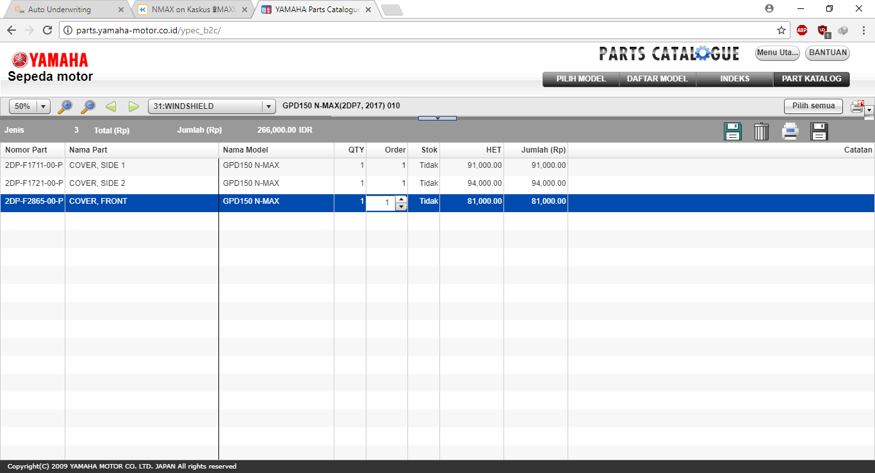Click the site information icon in address bar

[68, 30]
